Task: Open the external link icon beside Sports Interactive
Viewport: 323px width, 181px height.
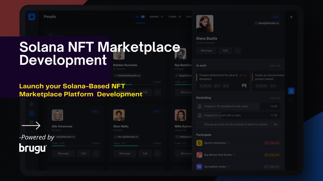Action: pos(229,143)
